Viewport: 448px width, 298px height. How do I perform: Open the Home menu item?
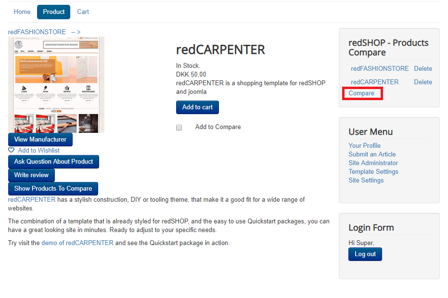point(22,12)
